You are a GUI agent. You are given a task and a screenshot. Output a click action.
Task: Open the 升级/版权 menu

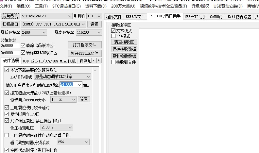pos(200,6)
